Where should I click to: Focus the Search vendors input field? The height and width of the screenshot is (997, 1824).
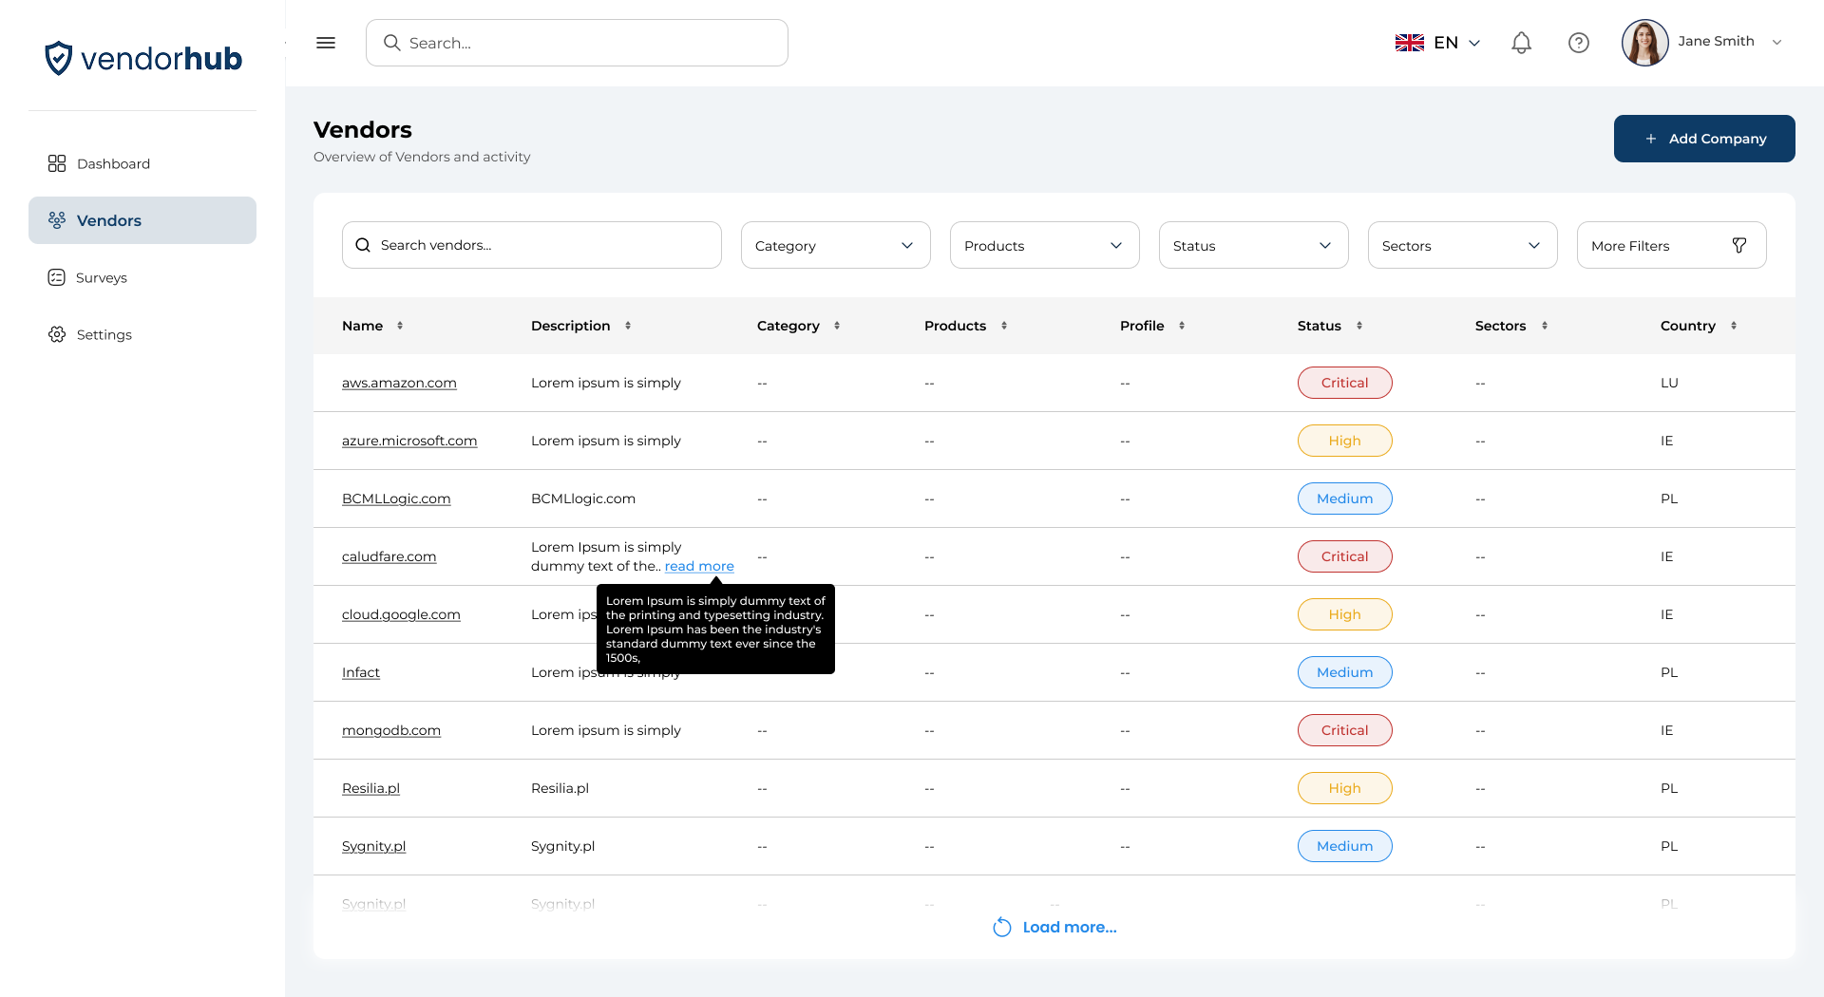pyautogui.click(x=541, y=246)
